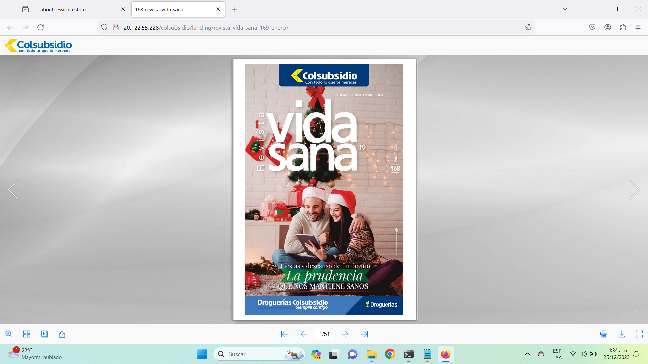Jump to the first page
This screenshot has height=364, width=648.
pyautogui.click(x=285, y=334)
